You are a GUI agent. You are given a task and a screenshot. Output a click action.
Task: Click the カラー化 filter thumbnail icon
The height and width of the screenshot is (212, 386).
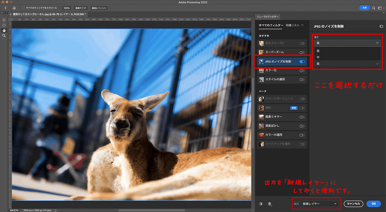pos(261,71)
